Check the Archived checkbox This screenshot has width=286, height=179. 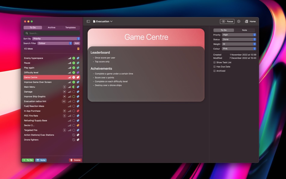[x=214, y=71]
